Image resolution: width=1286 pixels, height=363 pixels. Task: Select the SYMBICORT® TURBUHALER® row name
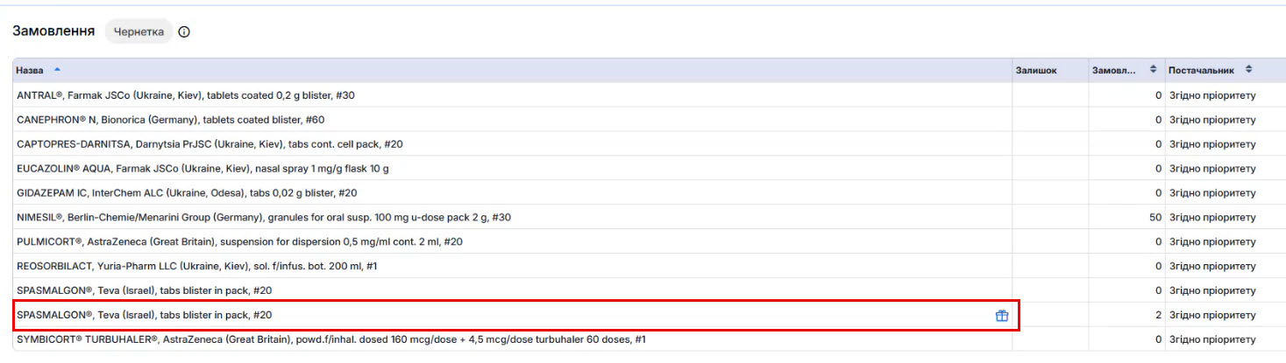click(x=331, y=340)
